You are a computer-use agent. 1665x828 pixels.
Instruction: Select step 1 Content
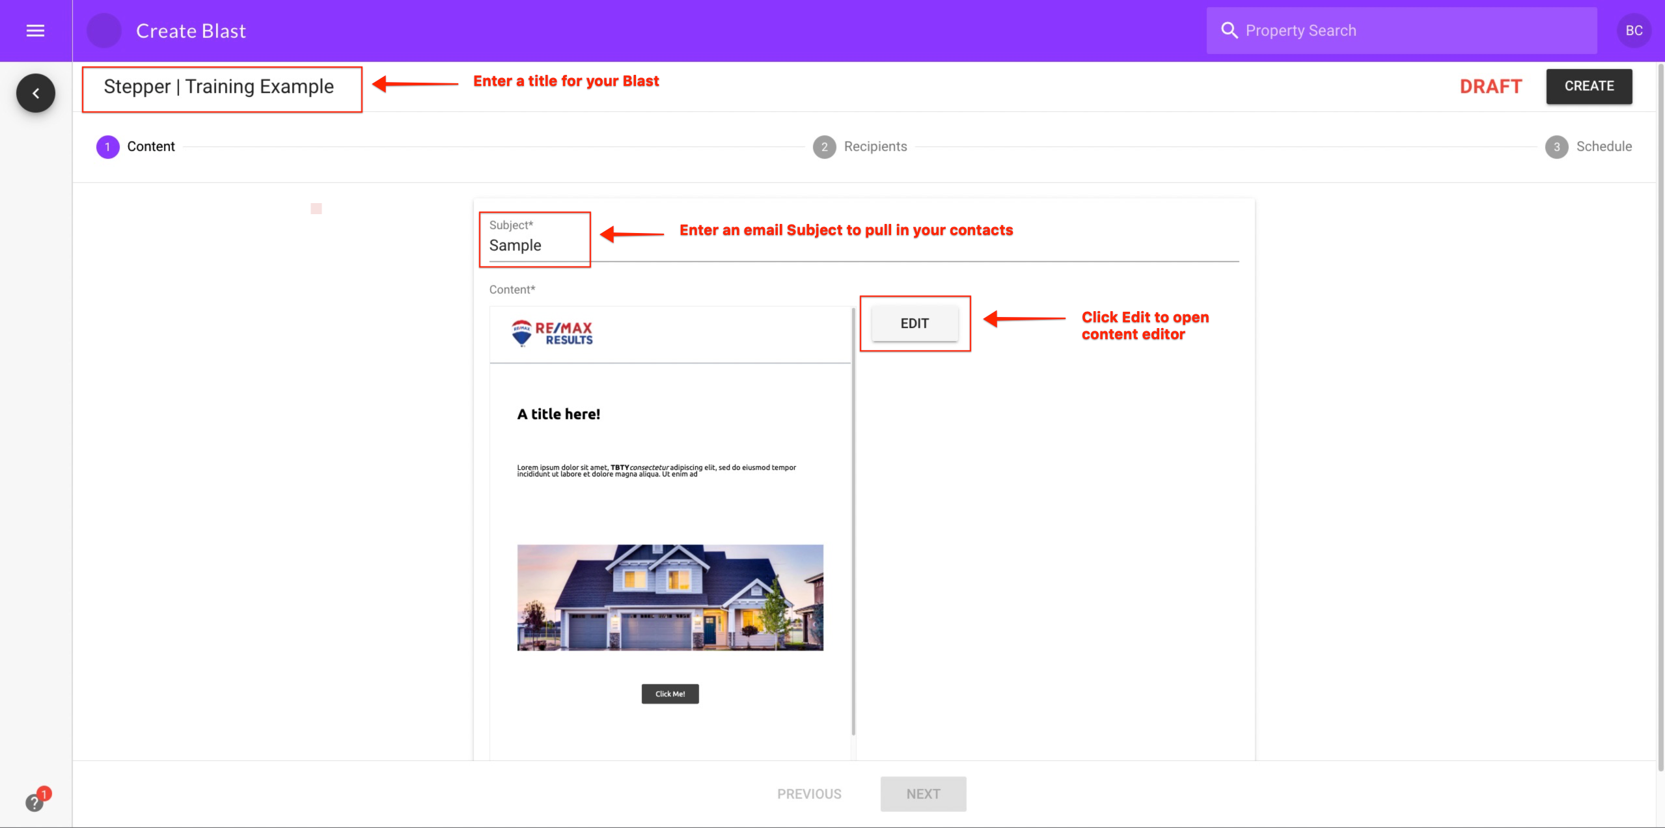pyautogui.click(x=136, y=147)
